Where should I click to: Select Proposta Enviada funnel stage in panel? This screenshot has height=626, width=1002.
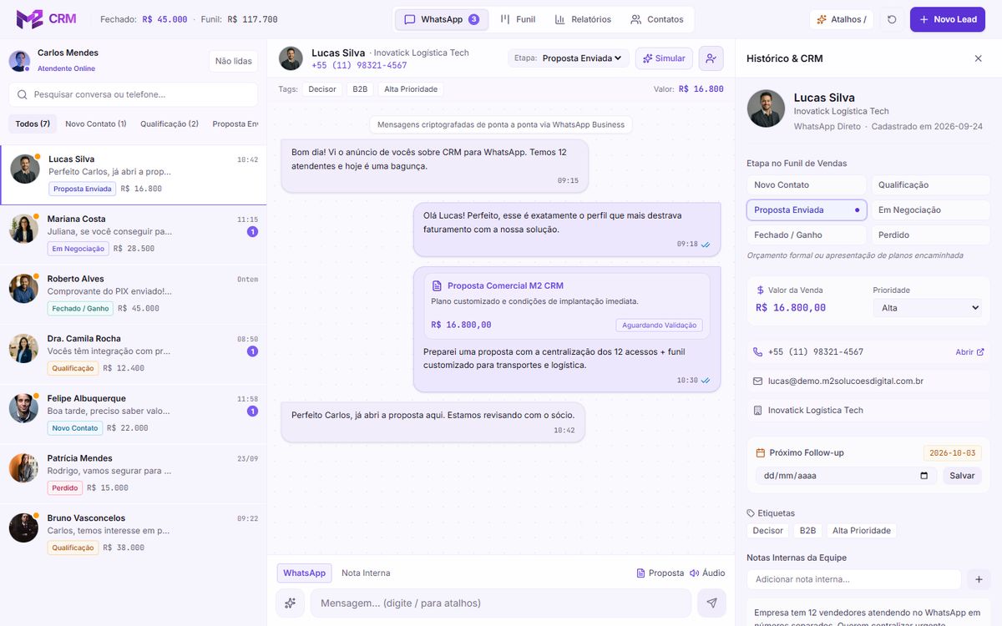pos(807,210)
